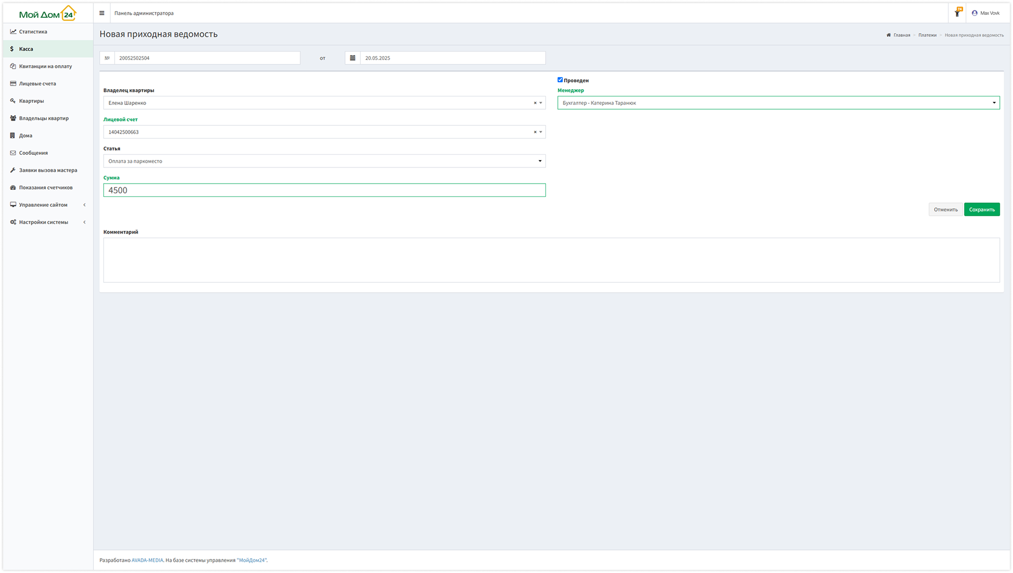The width and height of the screenshot is (1013, 573).
Task: Click the Лицевые счета card icon
Action: 13,83
